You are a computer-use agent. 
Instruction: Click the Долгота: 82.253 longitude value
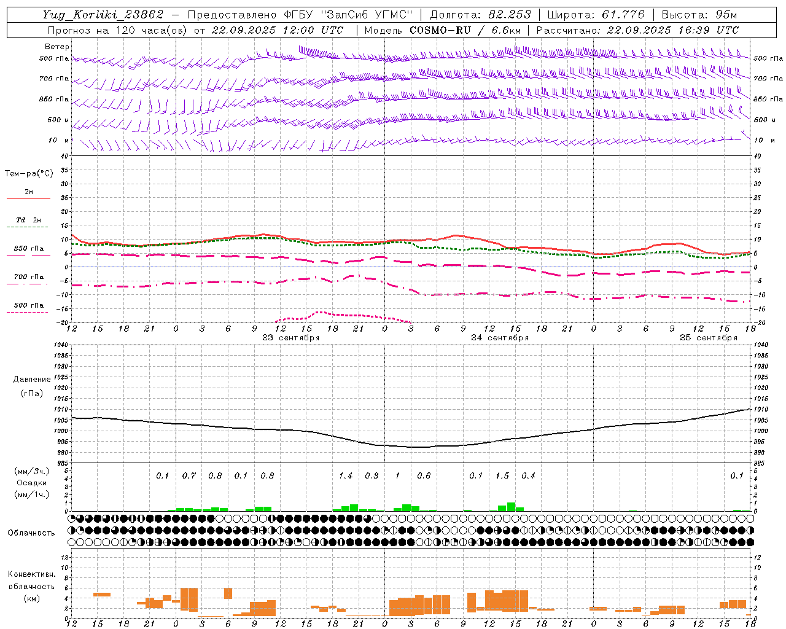point(480,15)
